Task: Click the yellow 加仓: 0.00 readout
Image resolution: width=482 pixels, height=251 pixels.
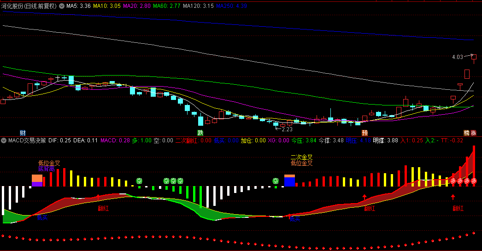Action: [x=253, y=140]
